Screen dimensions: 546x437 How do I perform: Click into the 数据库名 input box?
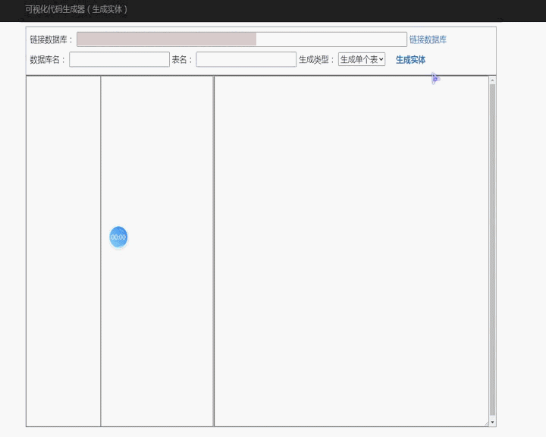tap(119, 60)
